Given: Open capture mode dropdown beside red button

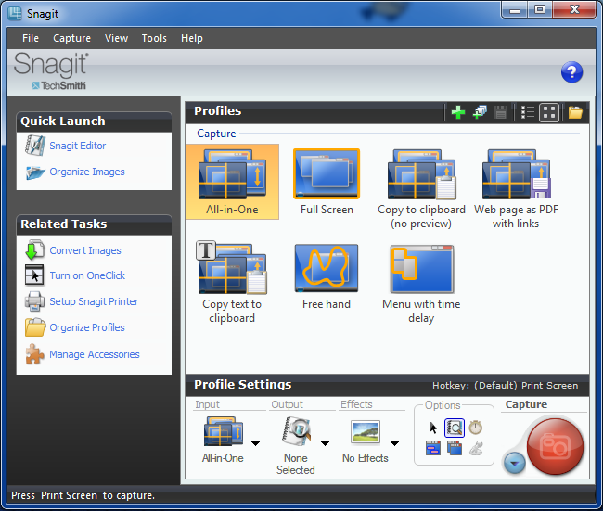Looking at the screenshot, I should (515, 463).
